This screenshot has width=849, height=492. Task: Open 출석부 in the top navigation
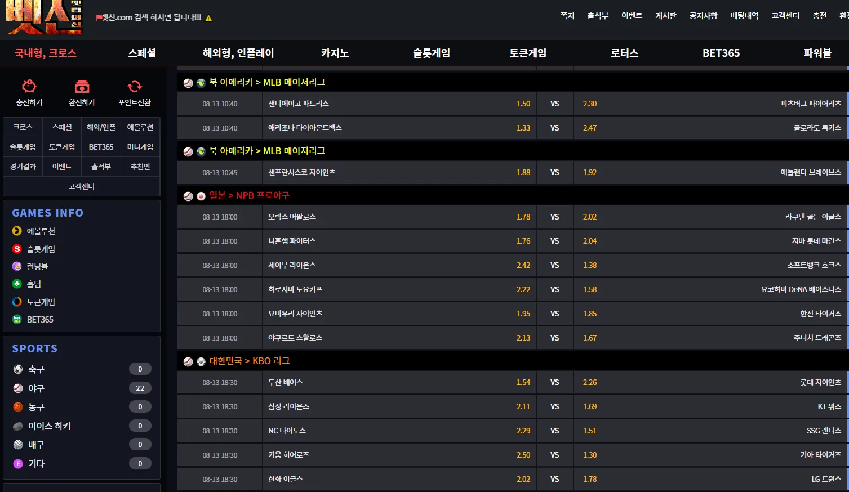pos(598,16)
